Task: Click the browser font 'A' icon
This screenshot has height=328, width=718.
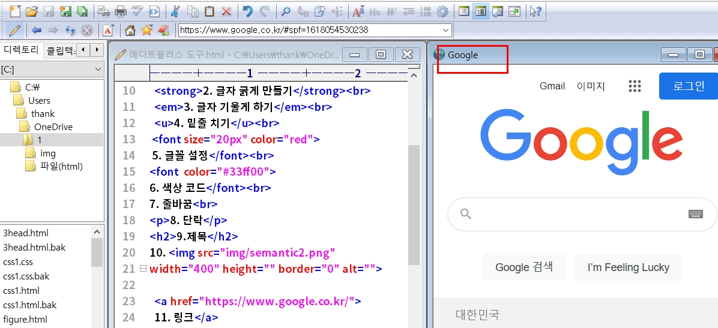Action: click(108, 30)
